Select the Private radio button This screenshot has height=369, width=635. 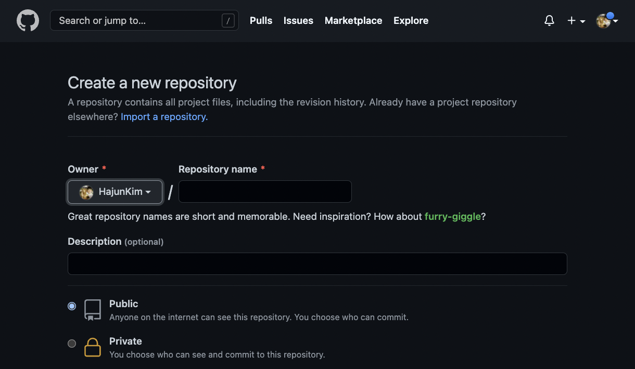click(72, 344)
